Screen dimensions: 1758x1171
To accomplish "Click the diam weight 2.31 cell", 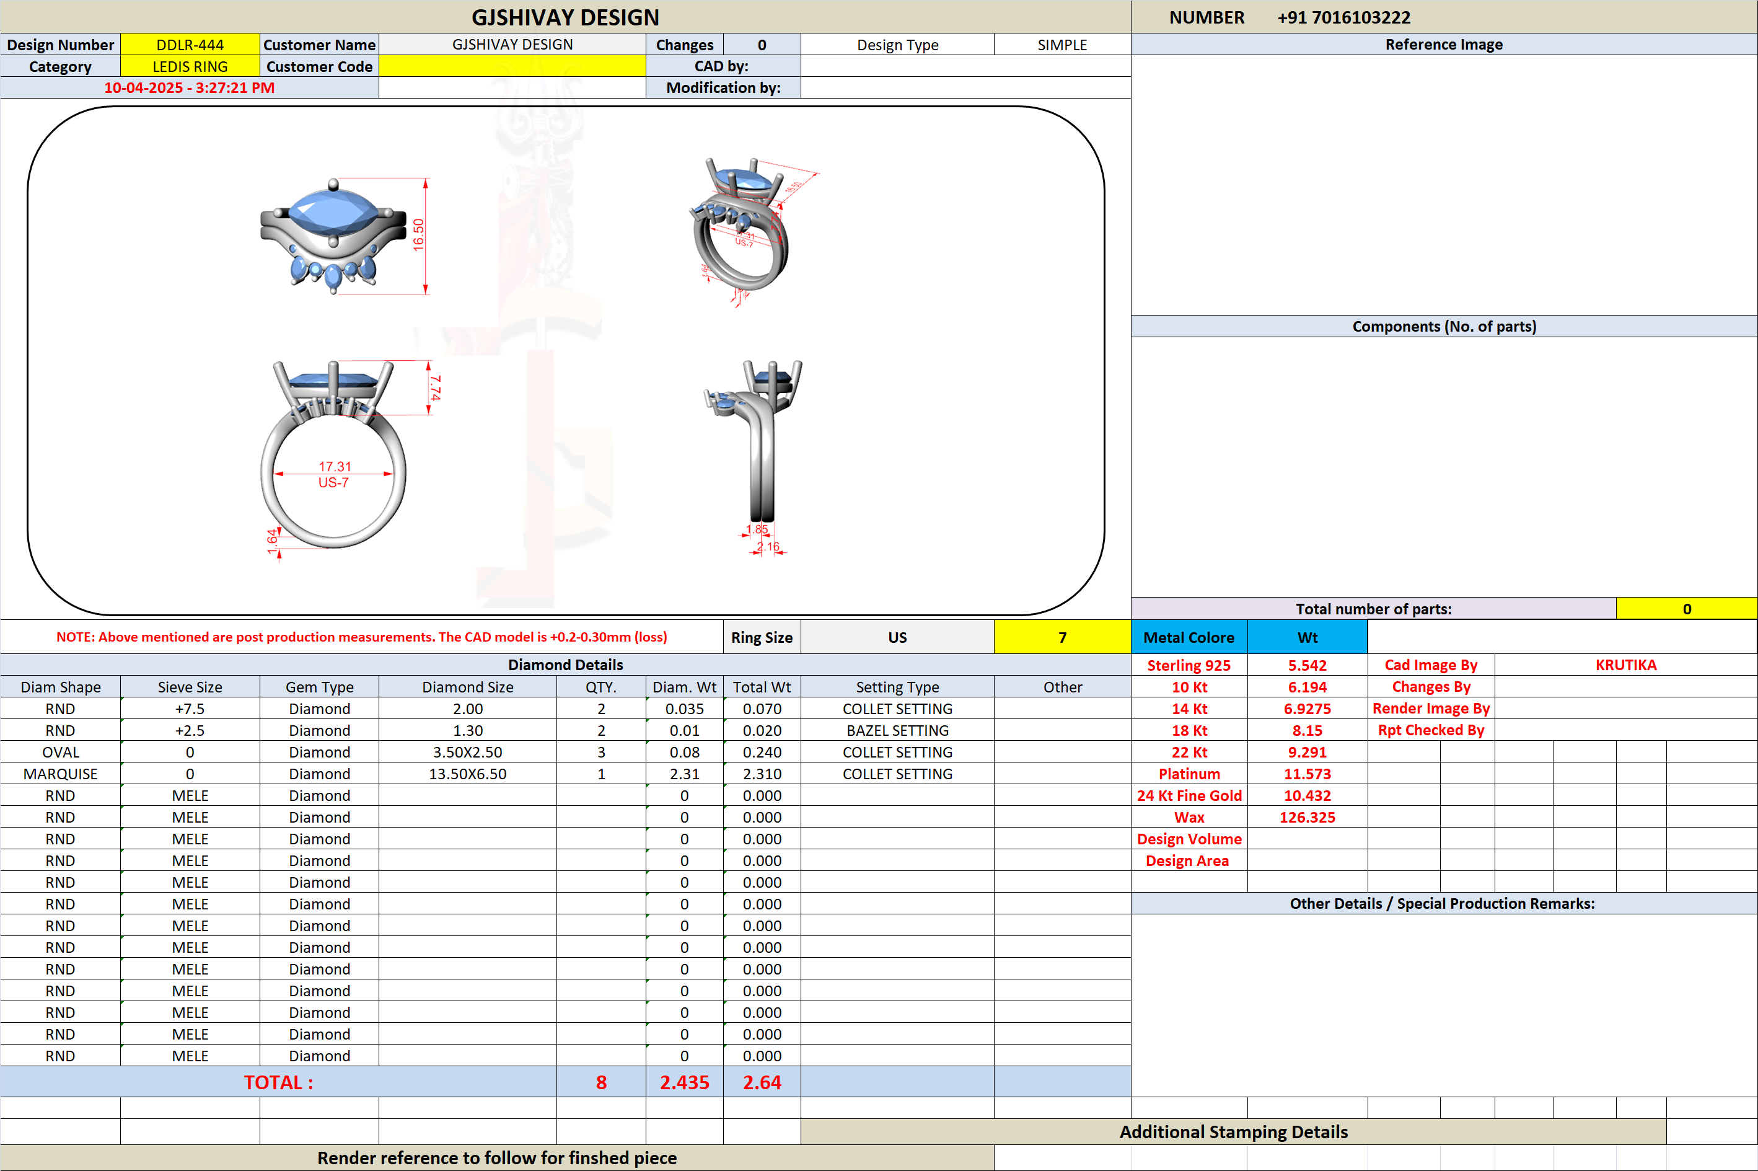I will click(x=685, y=774).
